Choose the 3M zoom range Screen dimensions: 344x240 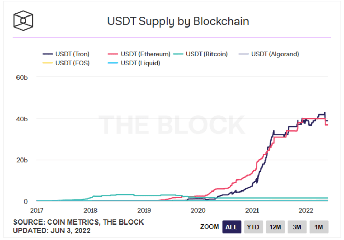click(297, 227)
